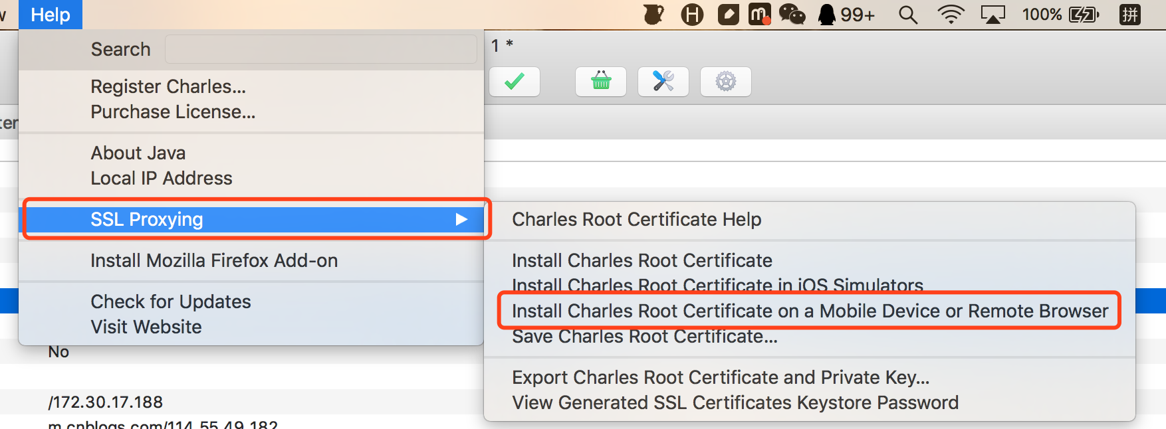The width and height of the screenshot is (1166, 429).
Task: Click the /172.30.17.188 row text
Action: point(106,402)
